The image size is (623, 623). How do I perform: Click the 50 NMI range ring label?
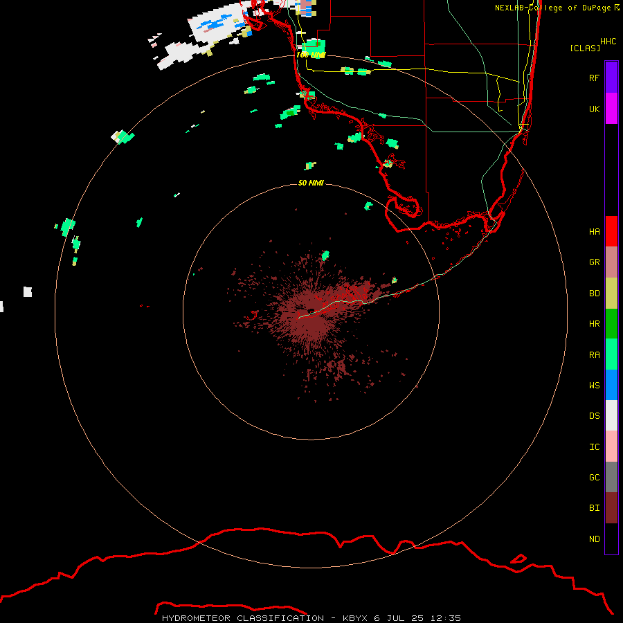(311, 183)
